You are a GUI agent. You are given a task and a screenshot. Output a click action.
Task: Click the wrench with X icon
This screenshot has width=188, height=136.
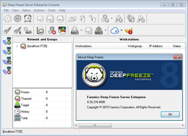(x=141, y=19)
